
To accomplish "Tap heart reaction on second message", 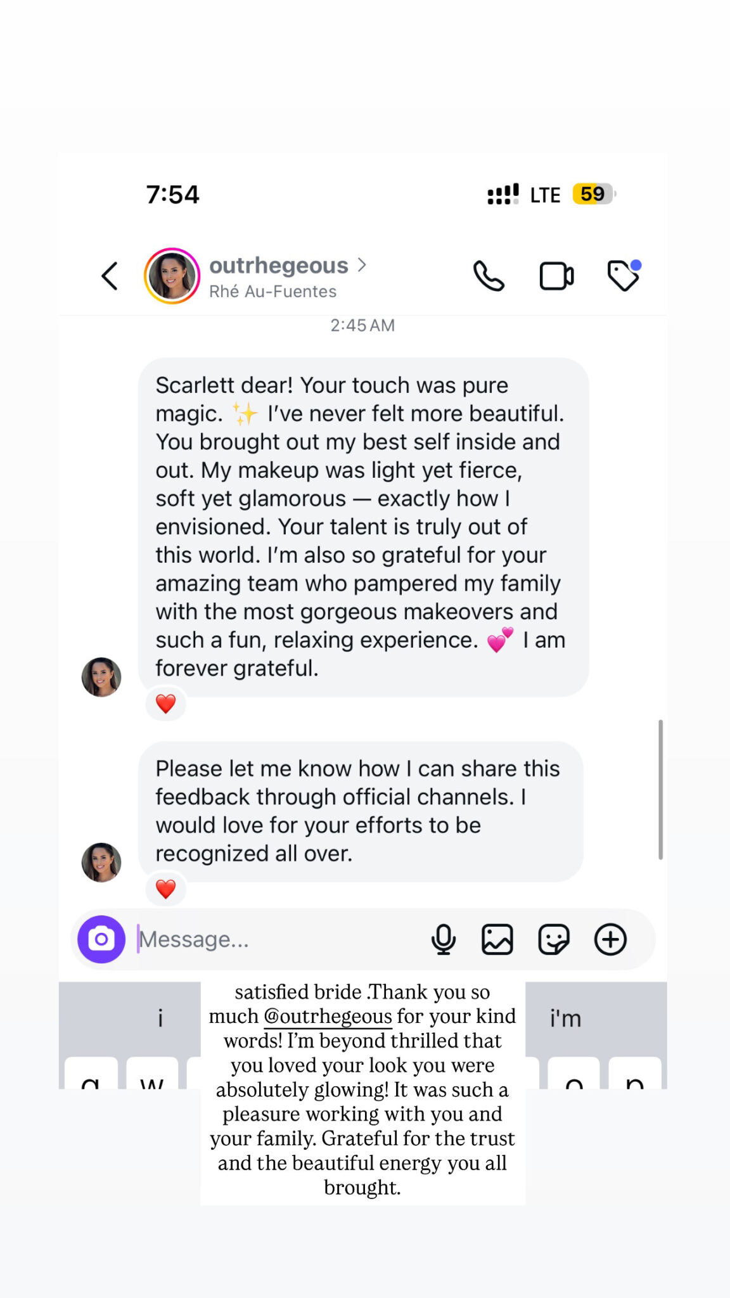I will click(166, 889).
